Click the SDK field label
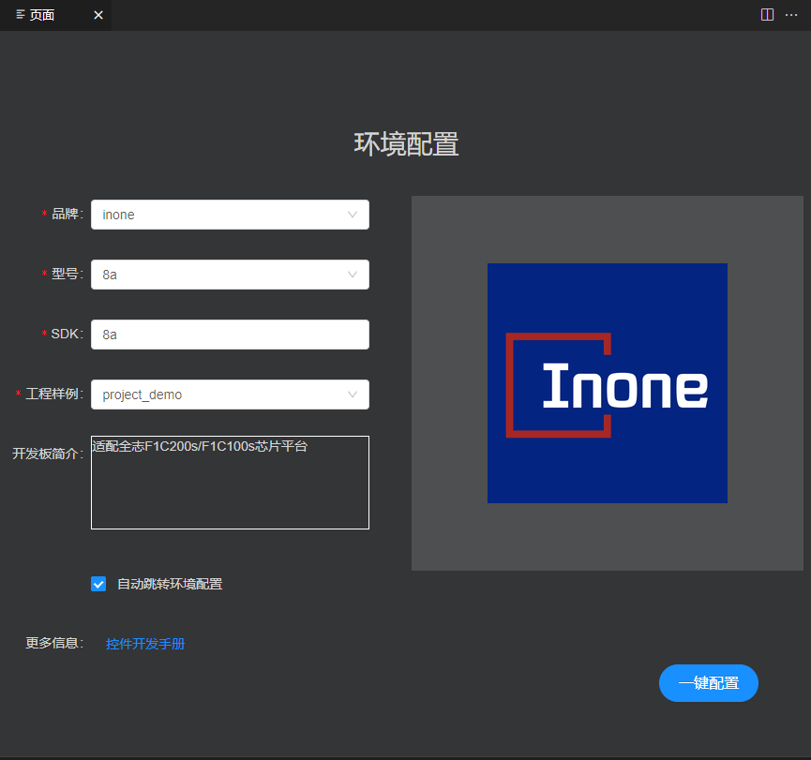Screen dimensions: 811x760 [x=67, y=334]
